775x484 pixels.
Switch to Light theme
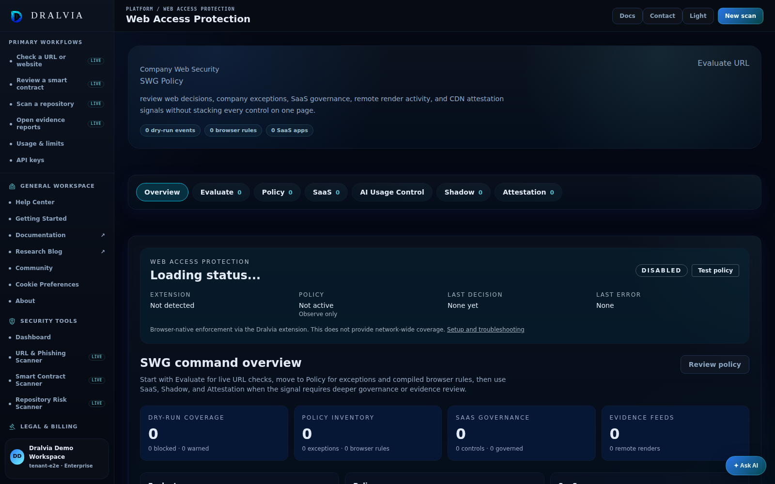coord(698,16)
